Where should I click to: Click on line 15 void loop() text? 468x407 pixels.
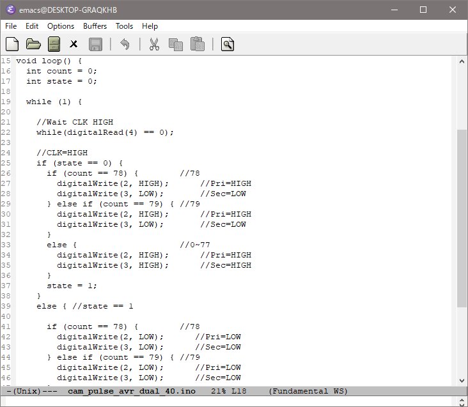coord(49,61)
